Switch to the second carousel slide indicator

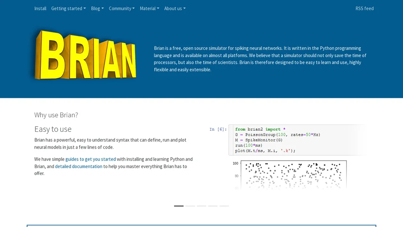pos(190,206)
